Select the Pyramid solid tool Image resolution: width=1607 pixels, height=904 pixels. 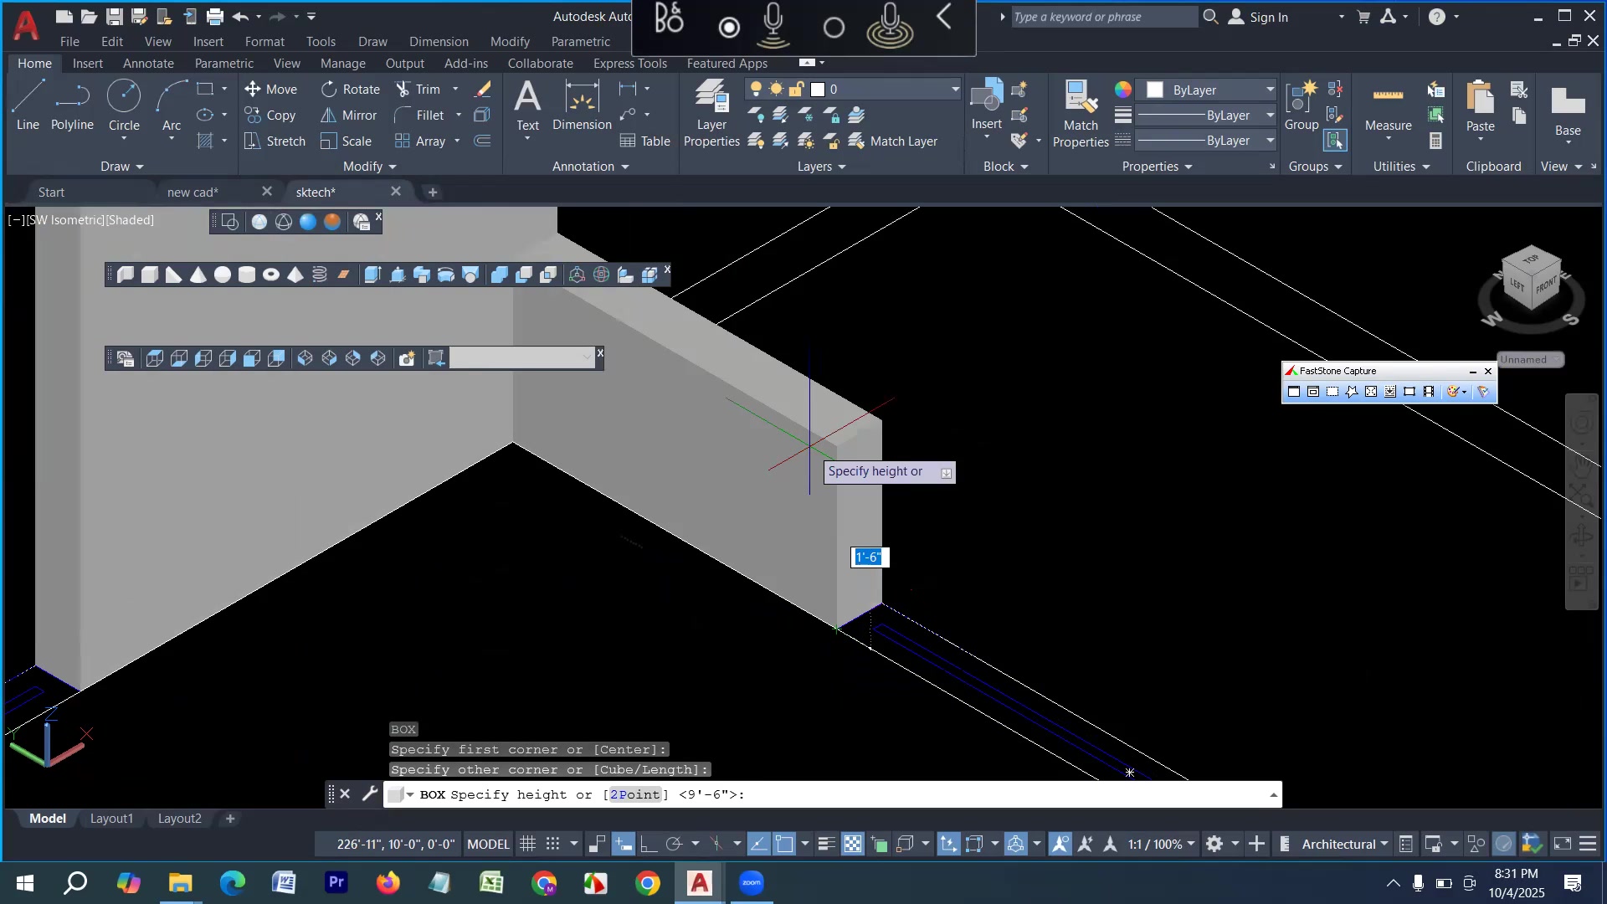[295, 275]
